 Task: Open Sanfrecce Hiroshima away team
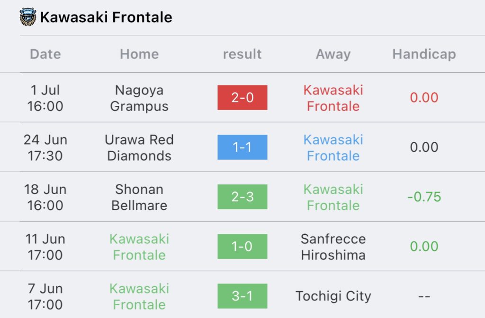(333, 247)
